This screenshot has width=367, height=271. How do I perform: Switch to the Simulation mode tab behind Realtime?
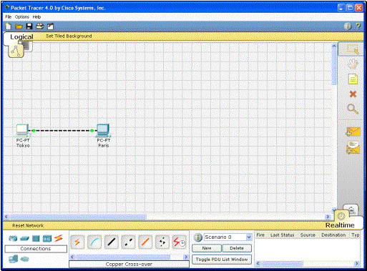click(x=351, y=209)
